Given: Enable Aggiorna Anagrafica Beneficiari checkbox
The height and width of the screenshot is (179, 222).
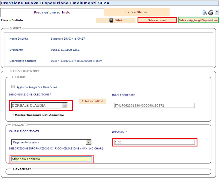Looking at the screenshot, I should pos(13,87).
